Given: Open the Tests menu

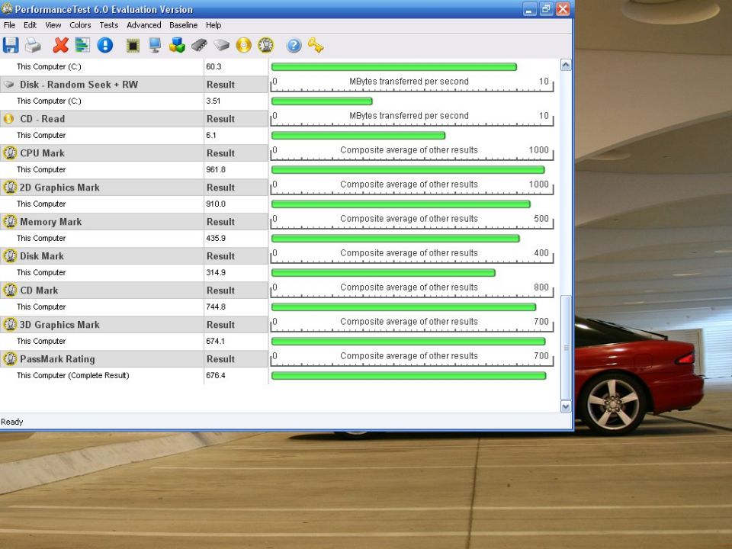Looking at the screenshot, I should 109,25.
